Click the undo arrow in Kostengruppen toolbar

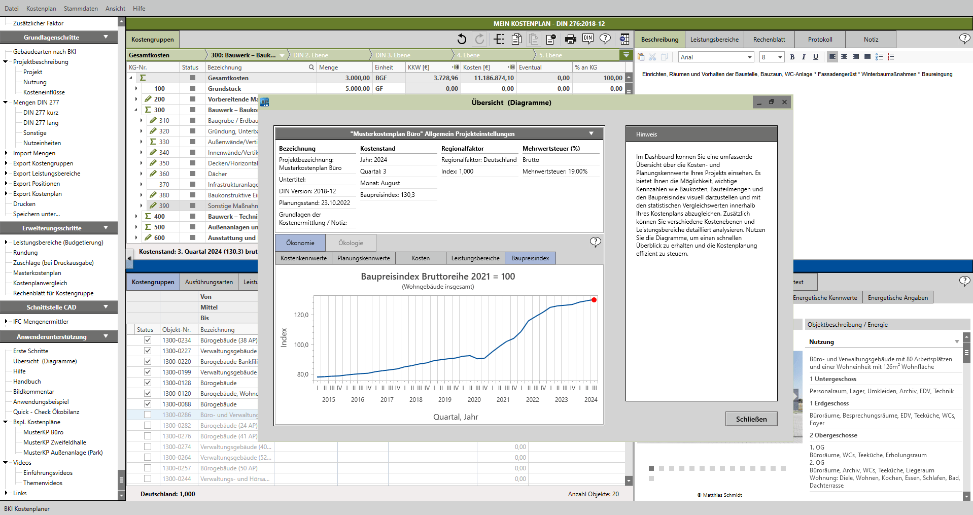[x=461, y=39]
